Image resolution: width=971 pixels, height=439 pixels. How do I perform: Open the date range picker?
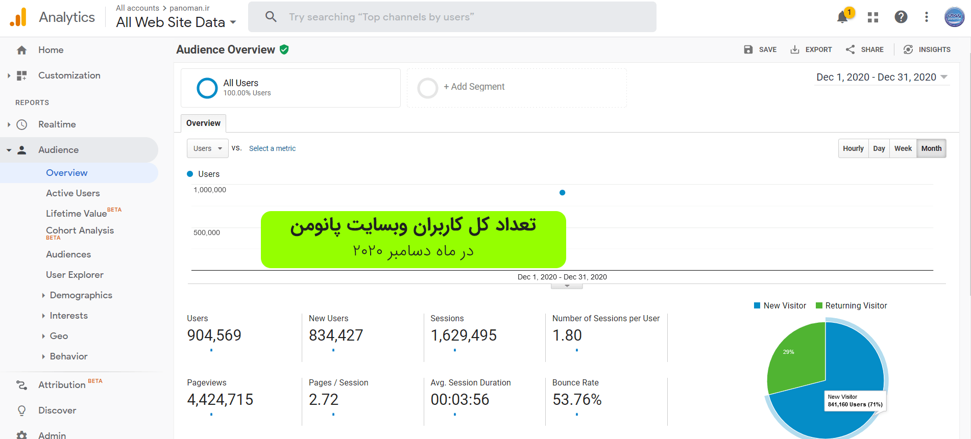[x=882, y=77]
